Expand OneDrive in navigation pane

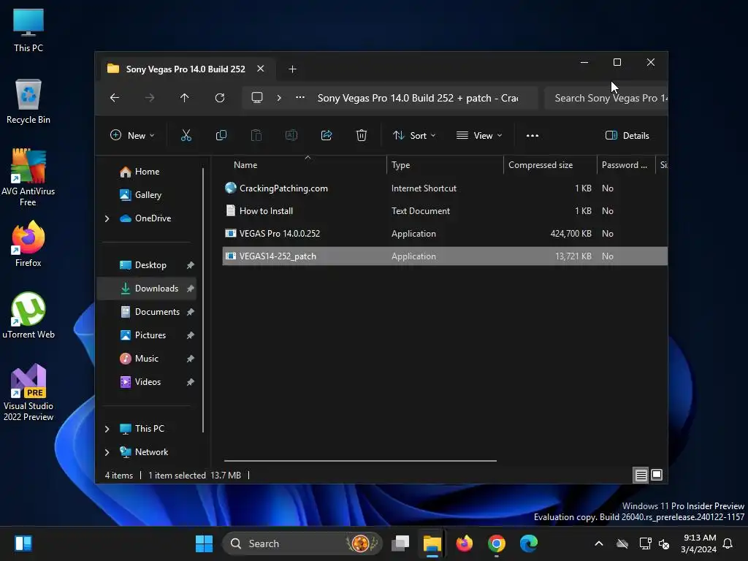click(107, 218)
